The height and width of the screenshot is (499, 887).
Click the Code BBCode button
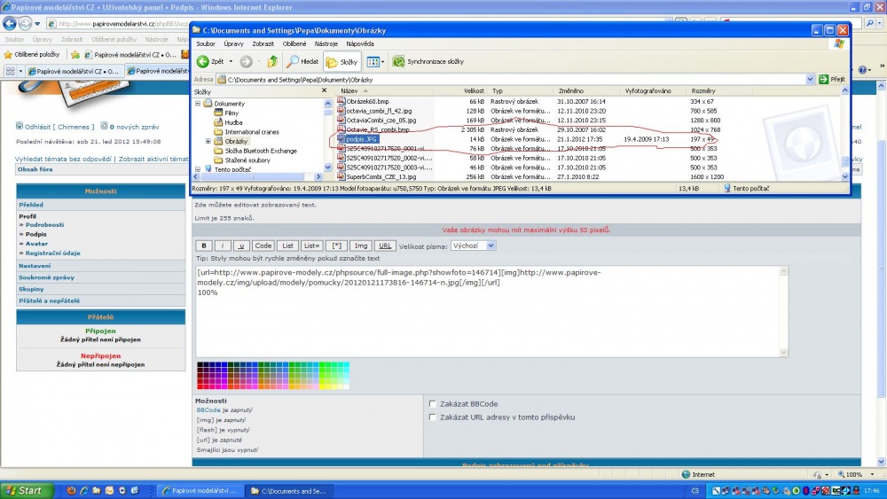pyautogui.click(x=263, y=246)
